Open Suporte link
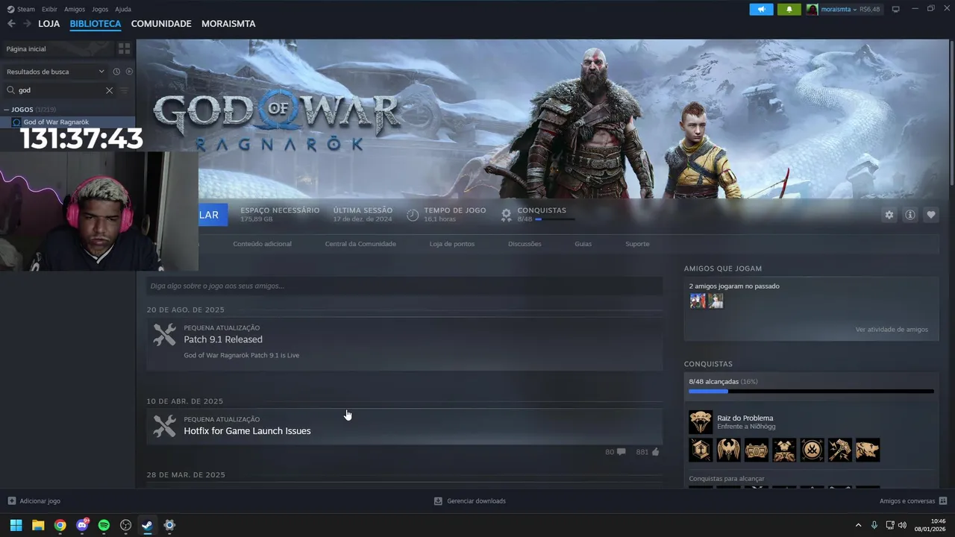The width and height of the screenshot is (955, 537). tap(637, 244)
